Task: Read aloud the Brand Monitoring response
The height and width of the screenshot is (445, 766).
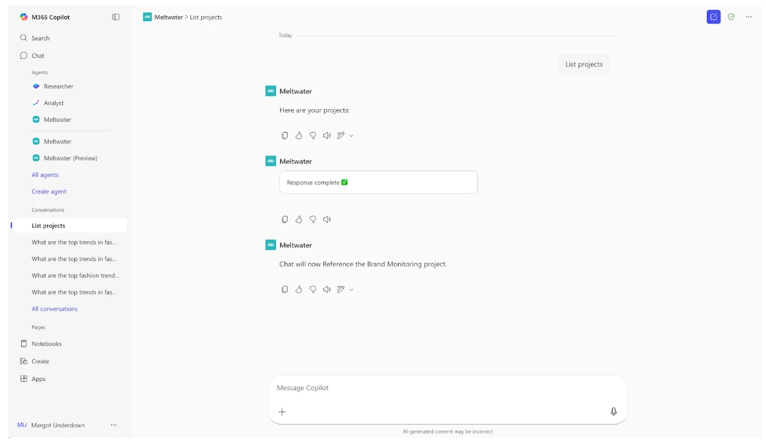Action: (x=327, y=289)
